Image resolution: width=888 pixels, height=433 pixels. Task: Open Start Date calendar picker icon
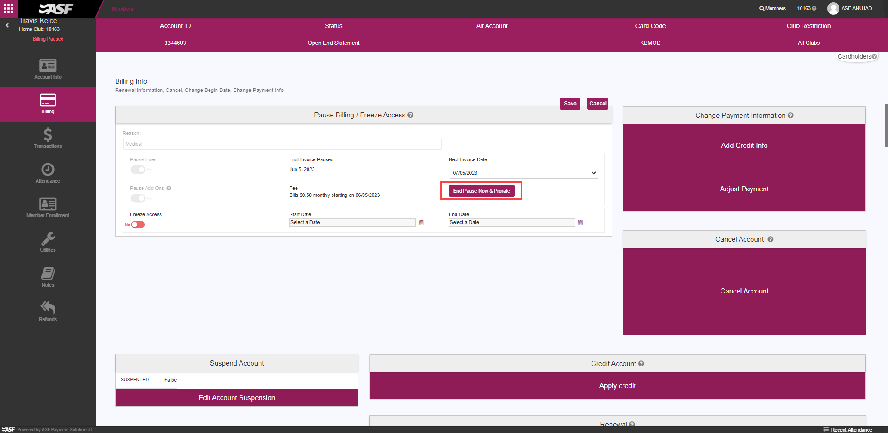pyautogui.click(x=421, y=223)
